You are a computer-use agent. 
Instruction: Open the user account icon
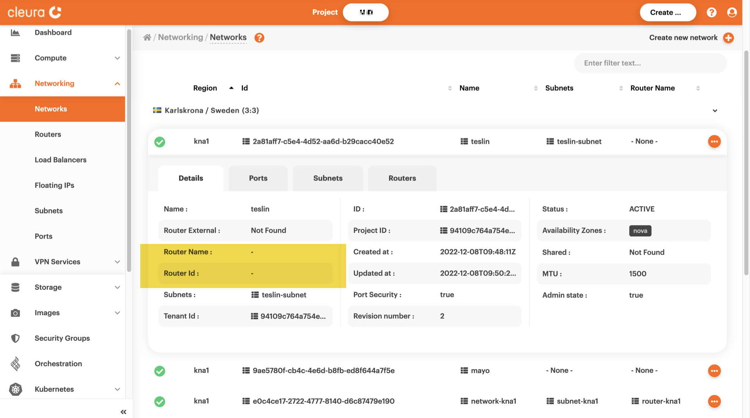pyautogui.click(x=732, y=12)
